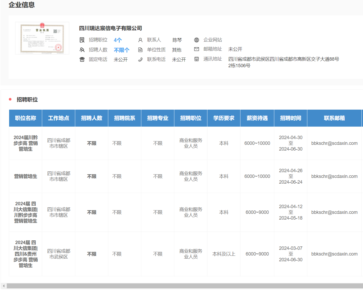Click the blue 4个 positions count
The width and height of the screenshot is (363, 292).
118,40
